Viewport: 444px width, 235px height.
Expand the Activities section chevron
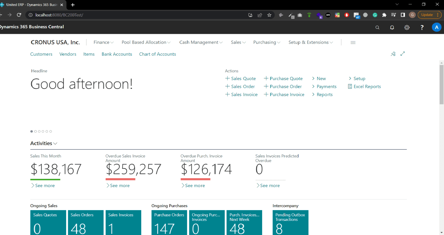pyautogui.click(x=55, y=144)
